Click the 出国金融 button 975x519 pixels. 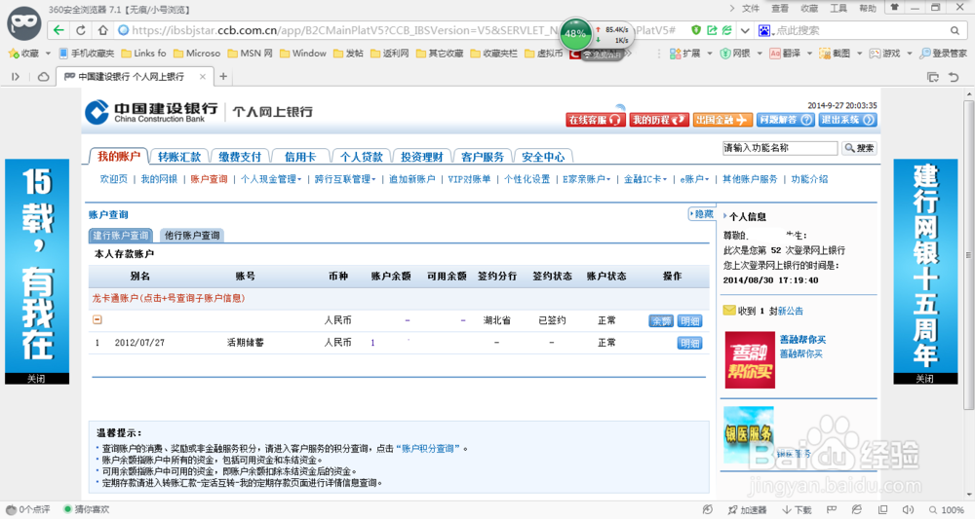point(722,120)
